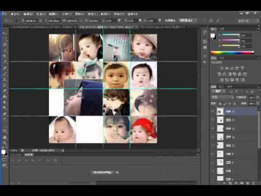Open the layer opacity dropdown
This screenshot has height=196, width=261.
click(258, 97)
